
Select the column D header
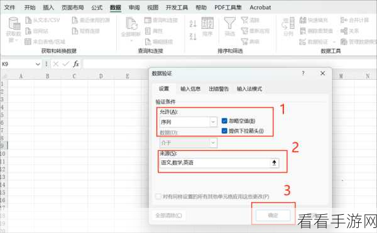[101, 76]
